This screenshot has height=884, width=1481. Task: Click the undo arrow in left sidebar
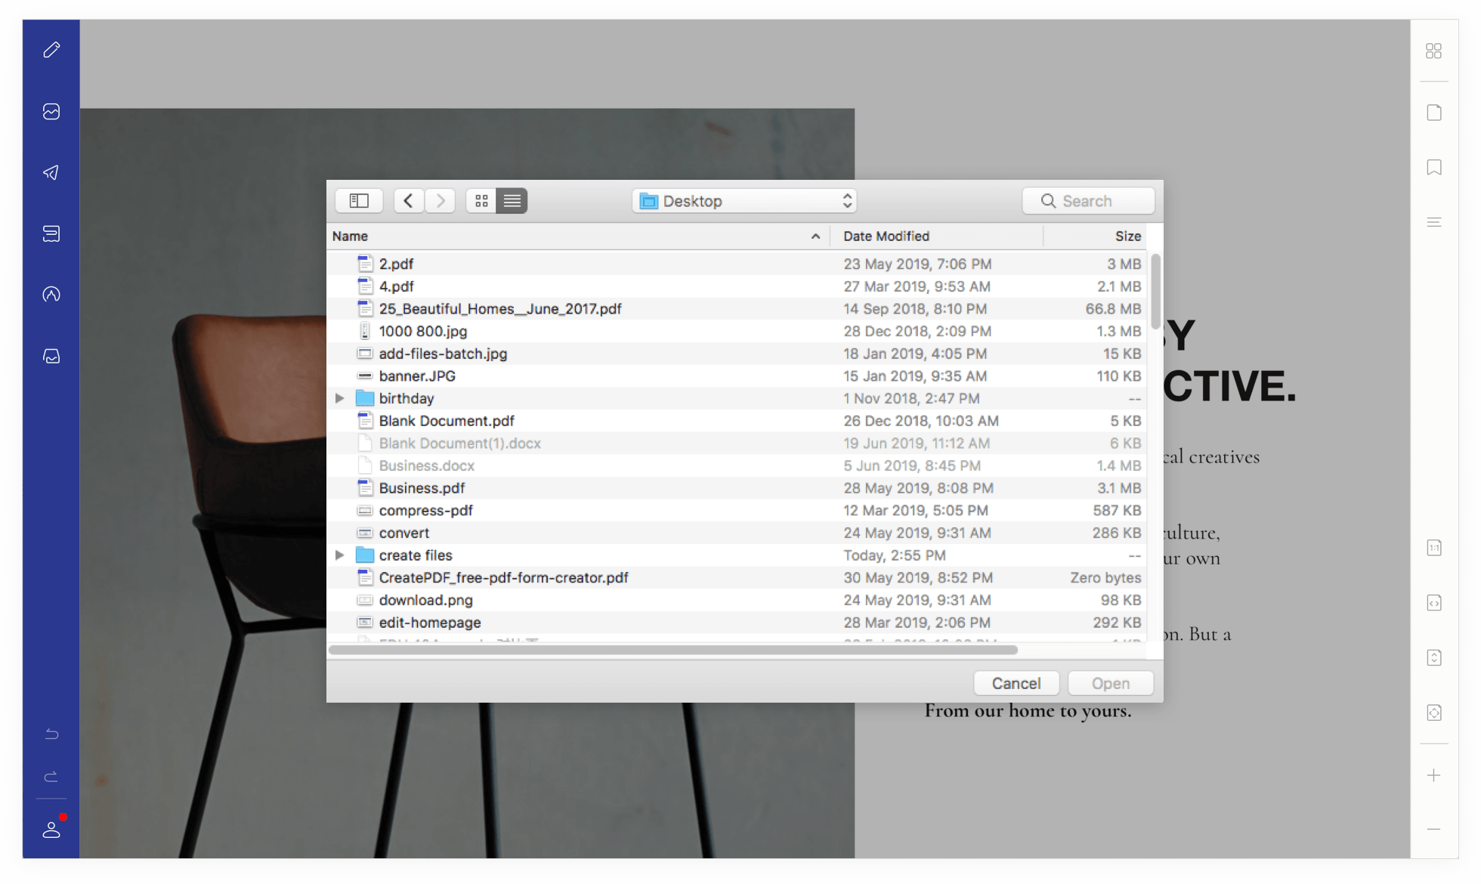tap(51, 734)
